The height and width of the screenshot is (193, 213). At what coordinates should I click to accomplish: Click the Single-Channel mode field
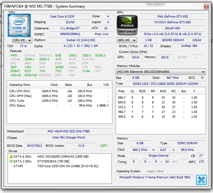coord(158,156)
